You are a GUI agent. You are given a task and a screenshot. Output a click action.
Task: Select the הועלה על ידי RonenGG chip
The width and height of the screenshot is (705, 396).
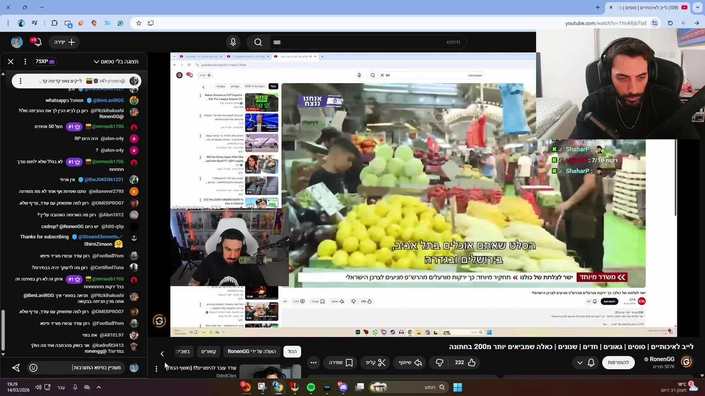[x=252, y=351]
